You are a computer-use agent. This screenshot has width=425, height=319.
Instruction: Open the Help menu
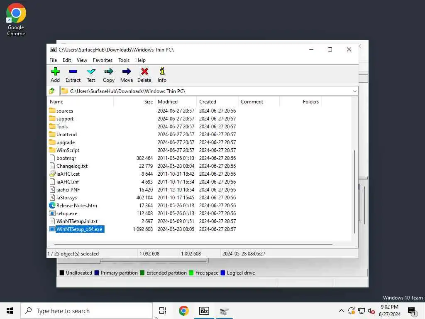(140, 60)
